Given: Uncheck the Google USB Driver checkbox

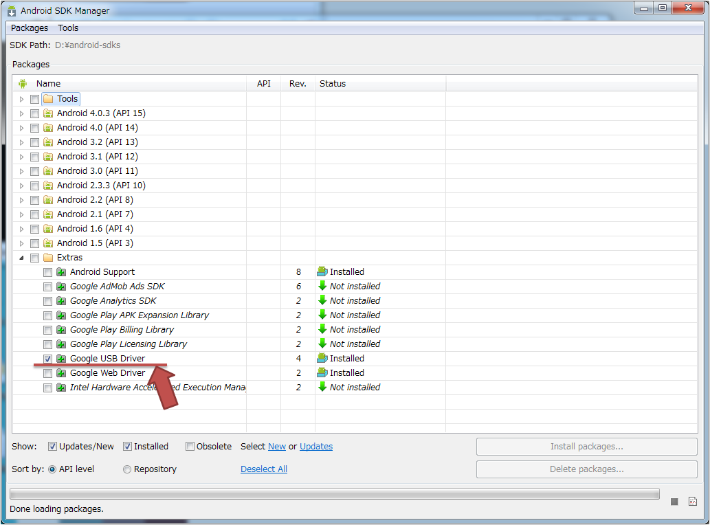Looking at the screenshot, I should point(47,359).
